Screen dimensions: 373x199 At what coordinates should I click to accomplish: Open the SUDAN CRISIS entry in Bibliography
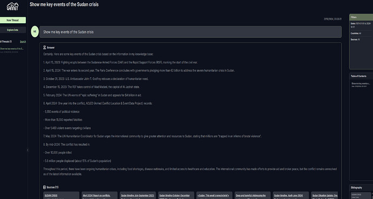(x=361, y=195)
